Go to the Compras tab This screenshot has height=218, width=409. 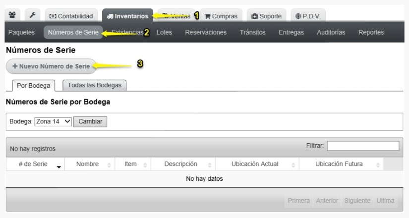[x=221, y=16]
